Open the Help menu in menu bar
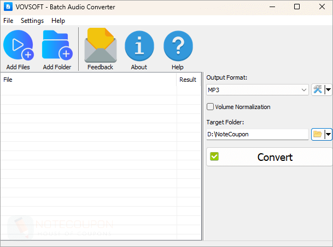Screen dimensions: 333x247 pyautogui.click(x=58, y=21)
